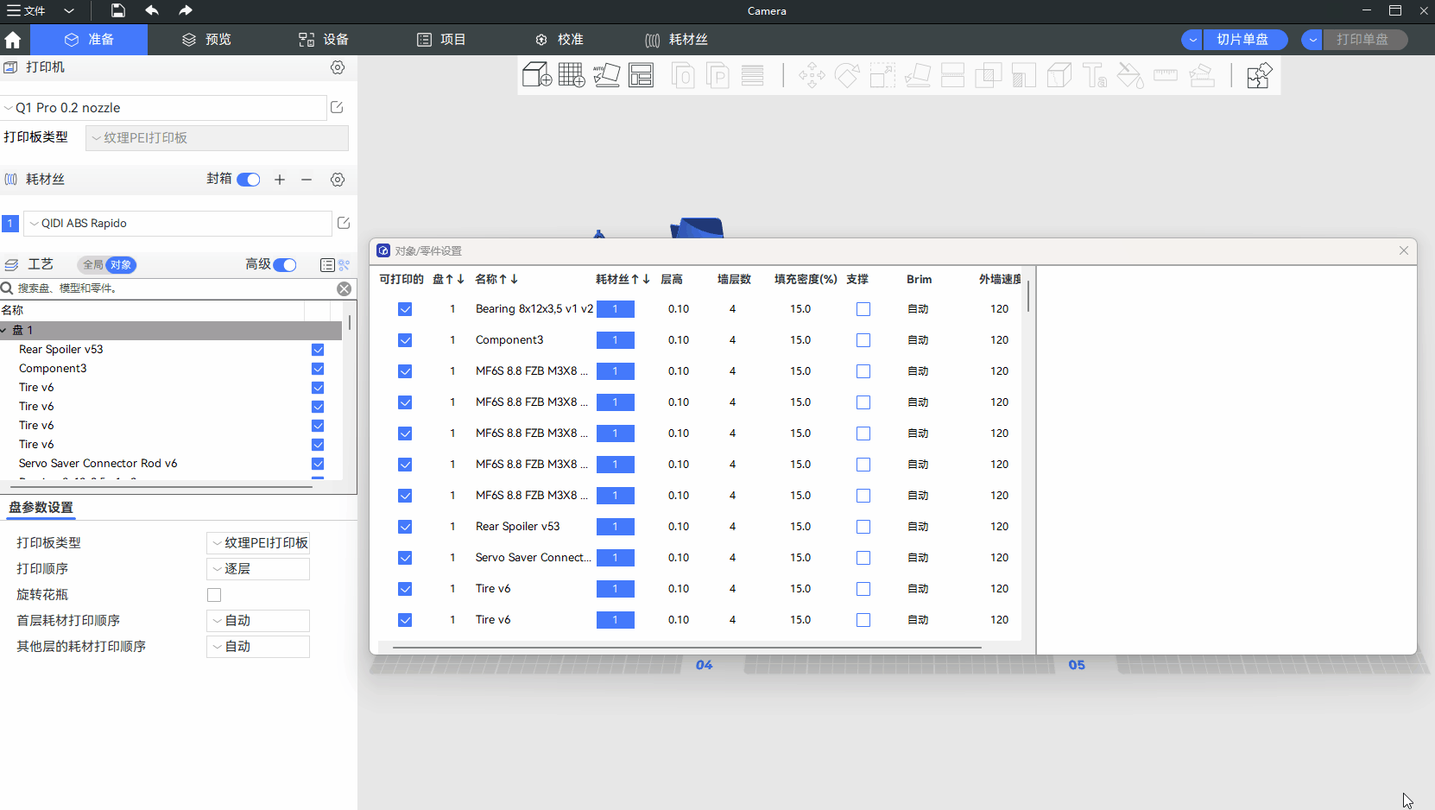Open printer settings gear icon
The height and width of the screenshot is (810, 1435).
(x=338, y=67)
